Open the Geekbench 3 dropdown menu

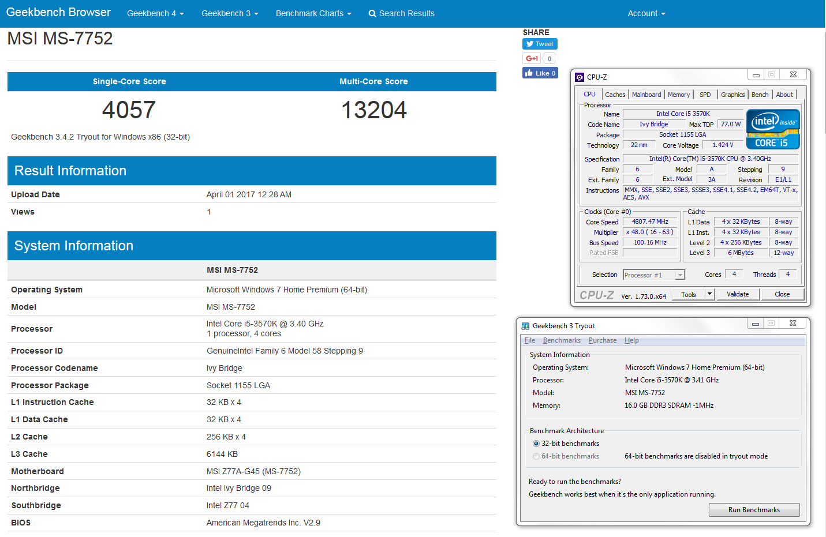230,13
